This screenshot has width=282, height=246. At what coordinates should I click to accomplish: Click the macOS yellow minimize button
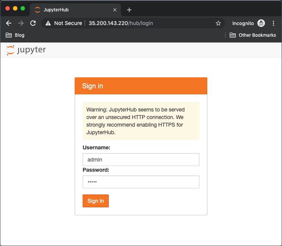15,8
